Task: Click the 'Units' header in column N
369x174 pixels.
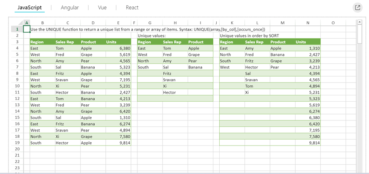Action: click(x=308, y=42)
